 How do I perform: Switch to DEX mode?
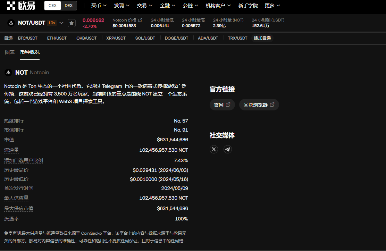(68, 6)
